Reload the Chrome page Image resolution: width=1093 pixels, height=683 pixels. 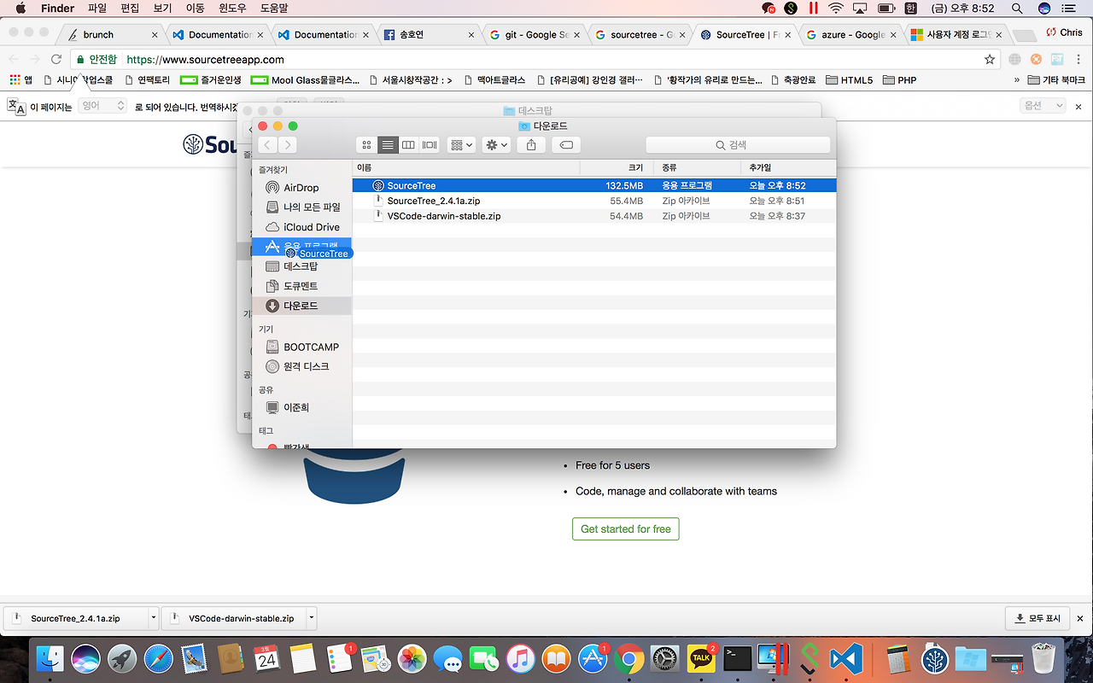point(56,60)
